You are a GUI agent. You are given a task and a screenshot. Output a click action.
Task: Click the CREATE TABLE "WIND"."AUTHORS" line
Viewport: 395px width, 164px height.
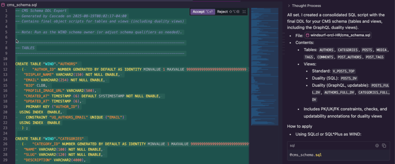coord(46,63)
